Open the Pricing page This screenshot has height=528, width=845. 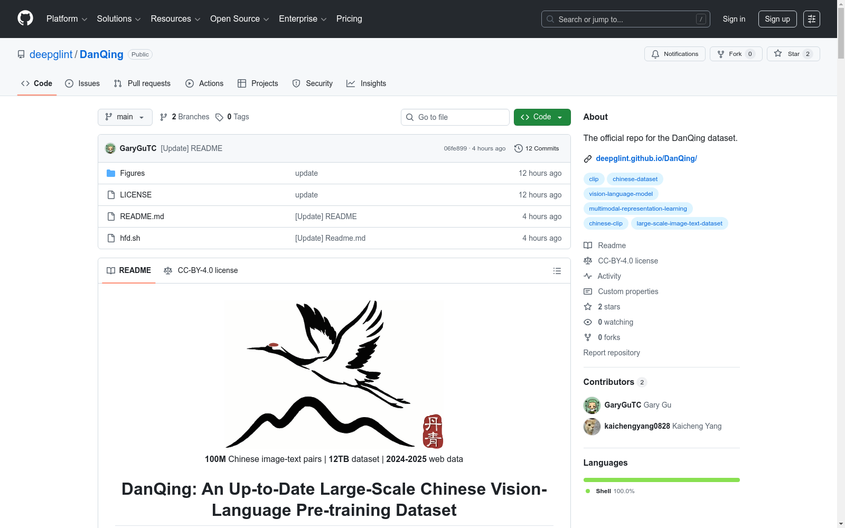click(x=349, y=19)
